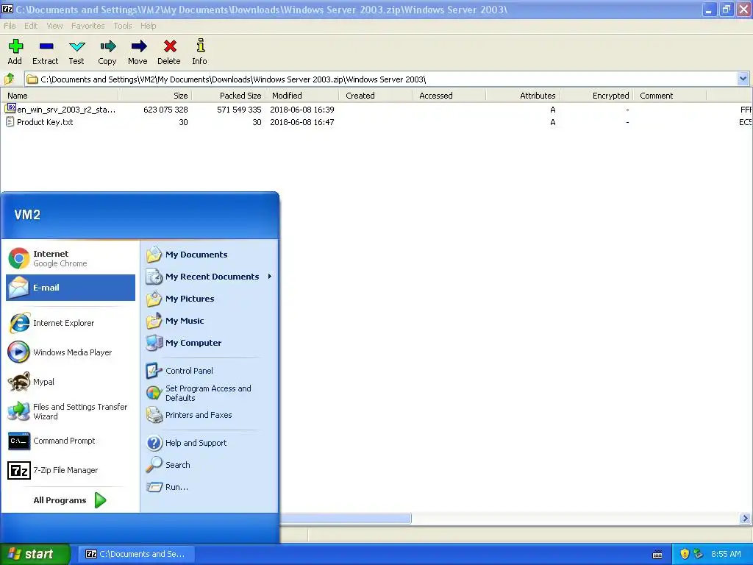The image size is (753, 565).
Task: Launch 7-Zip File Manager from Start menu
Action: click(x=70, y=470)
